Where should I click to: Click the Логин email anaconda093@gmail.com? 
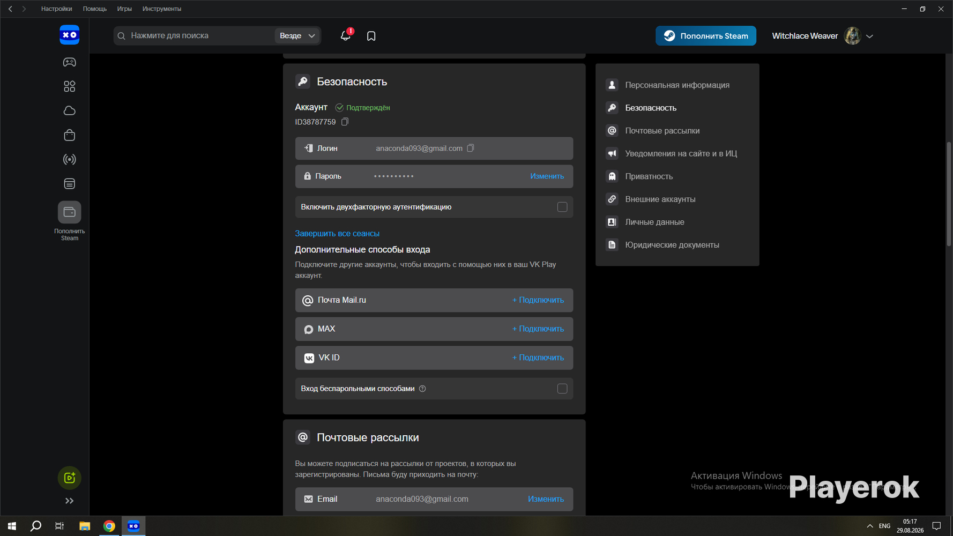coord(419,148)
